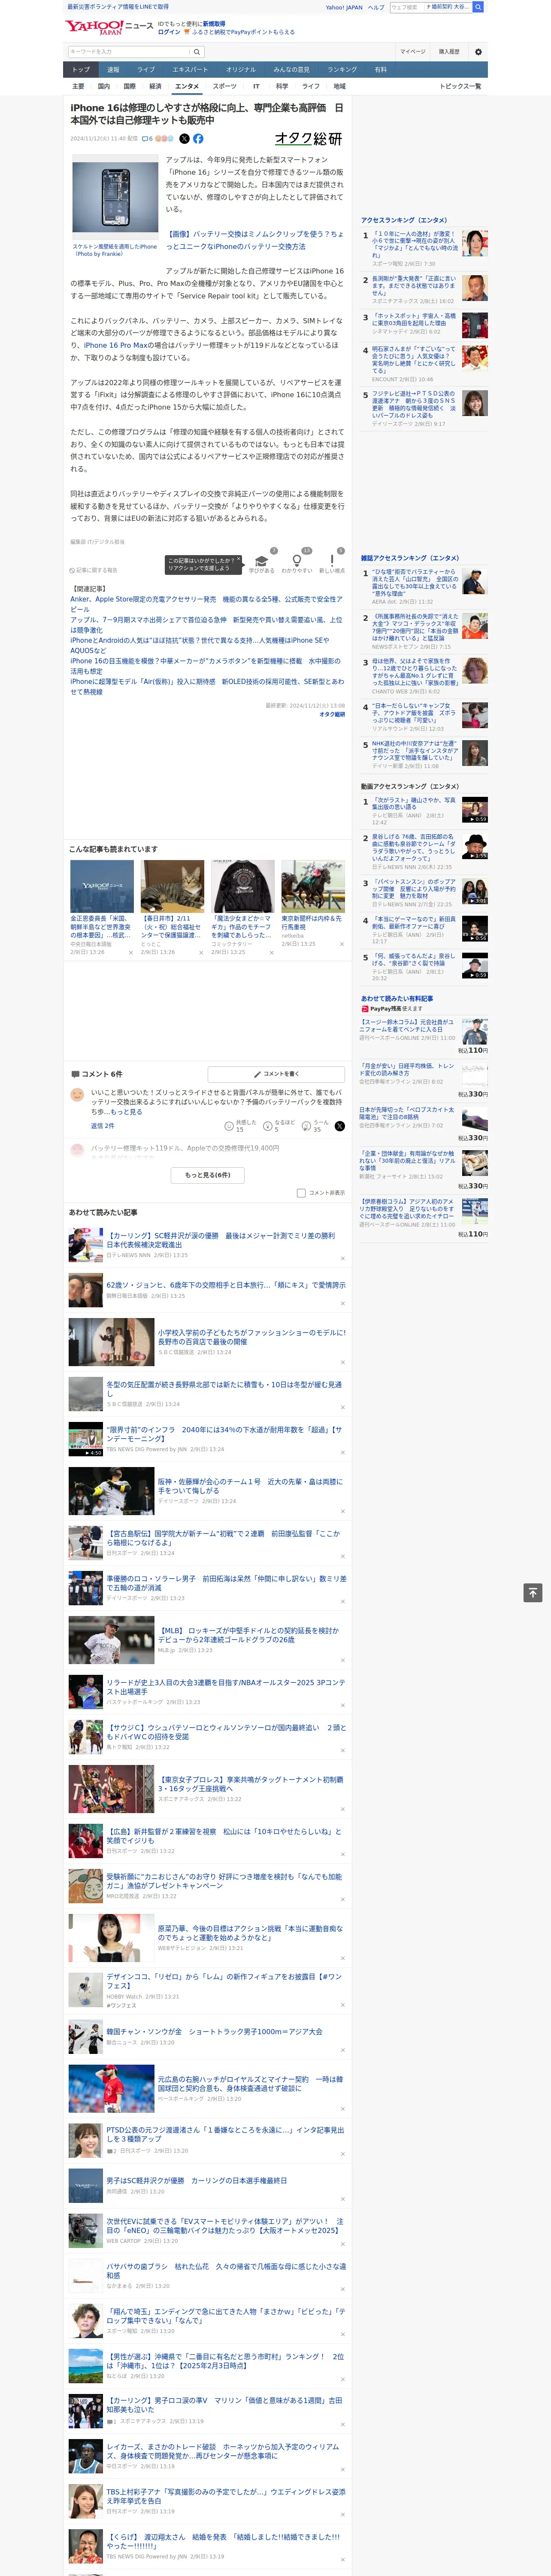Open the 【MLB】ロッキーズ article
This screenshot has height=2576, width=551.
[248, 1635]
